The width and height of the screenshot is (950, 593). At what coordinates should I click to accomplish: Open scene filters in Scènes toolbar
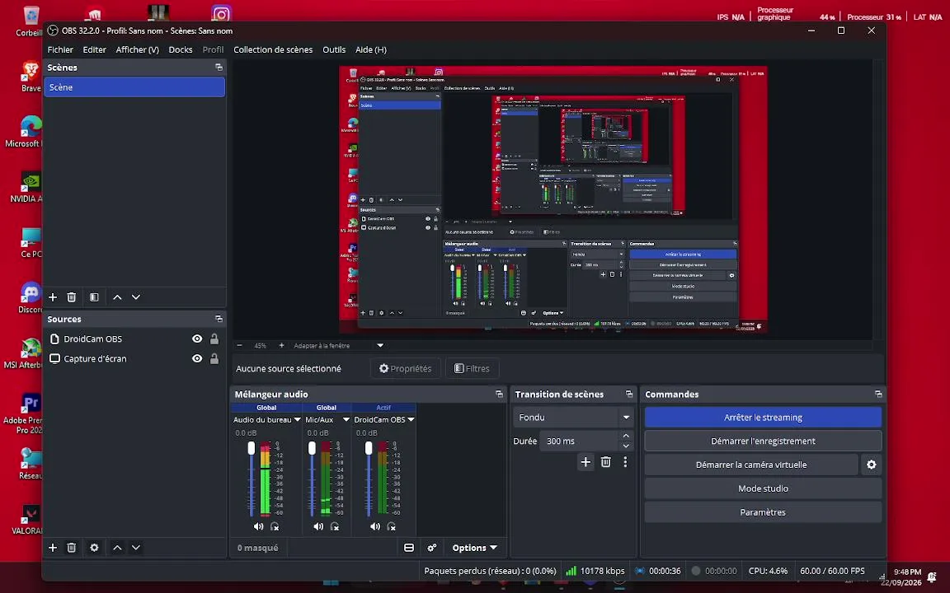(94, 297)
